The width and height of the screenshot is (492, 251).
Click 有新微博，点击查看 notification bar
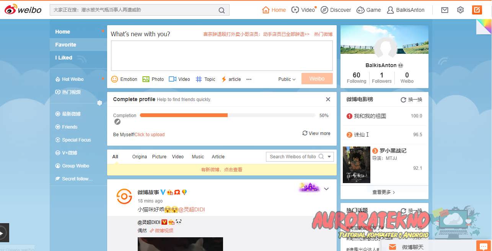(x=222, y=170)
